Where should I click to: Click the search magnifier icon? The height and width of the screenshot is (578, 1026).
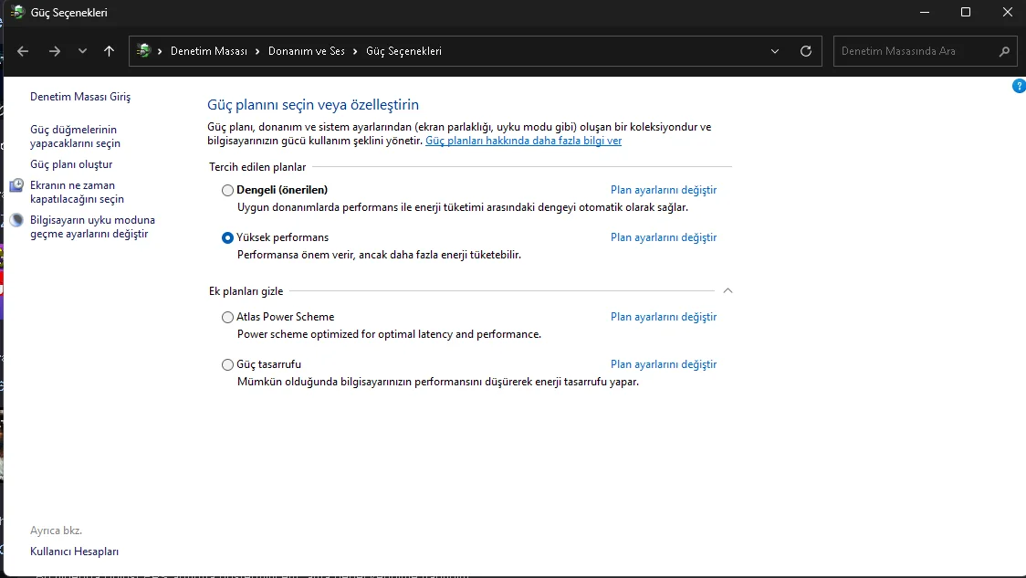point(1004,51)
